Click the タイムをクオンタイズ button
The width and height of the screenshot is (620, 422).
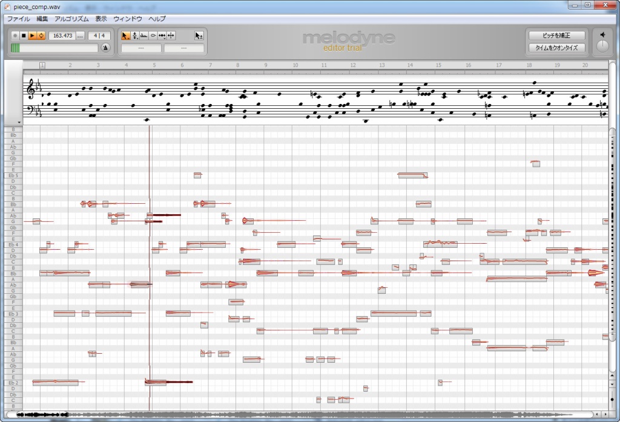[557, 48]
